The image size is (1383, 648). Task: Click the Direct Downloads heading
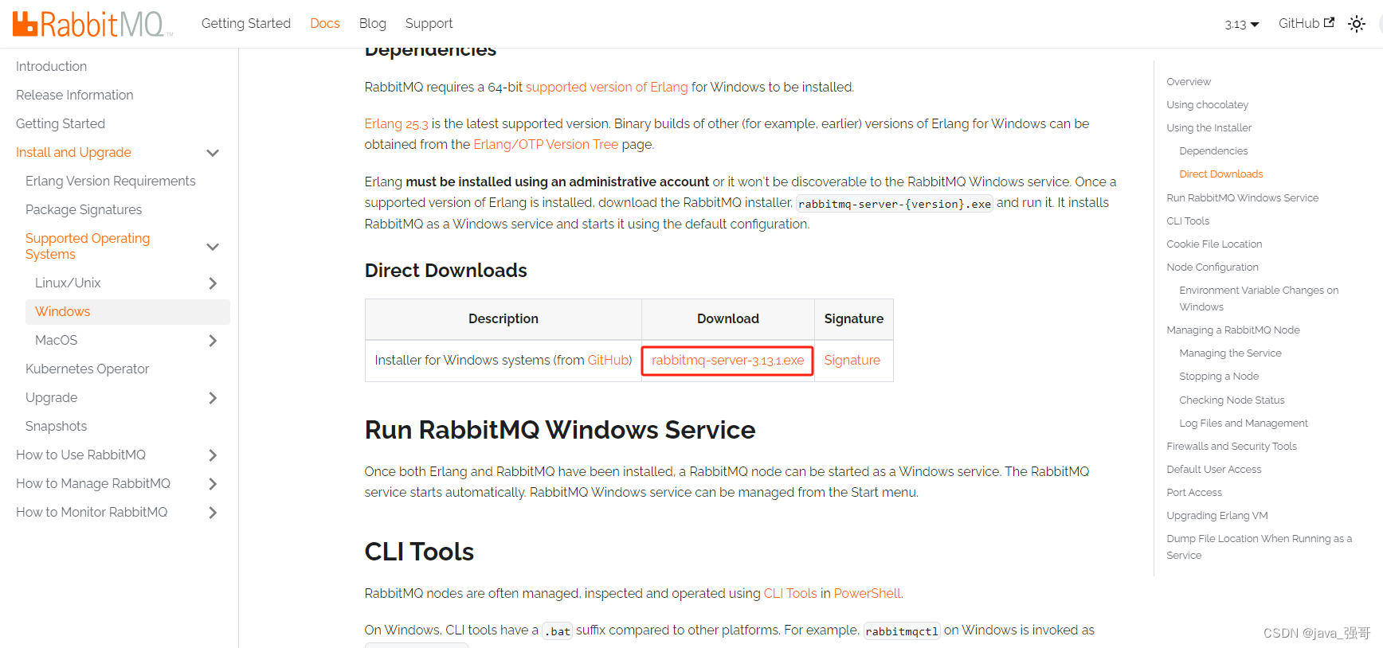click(445, 270)
